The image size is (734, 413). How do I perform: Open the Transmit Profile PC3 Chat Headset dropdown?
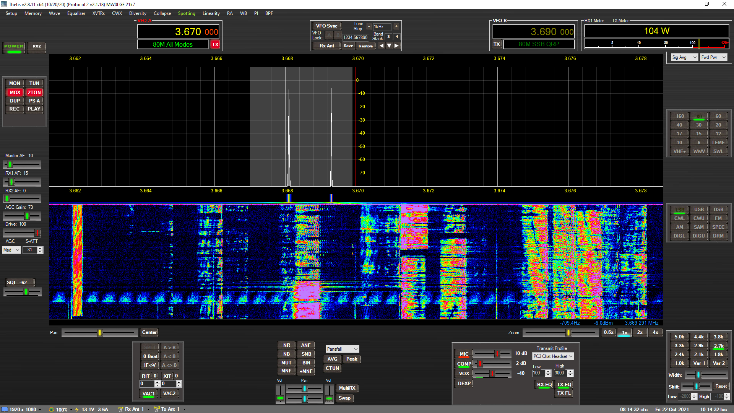(553, 356)
